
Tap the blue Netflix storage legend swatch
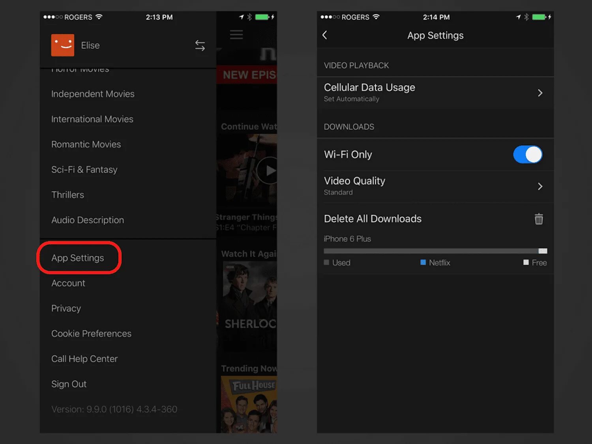423,262
